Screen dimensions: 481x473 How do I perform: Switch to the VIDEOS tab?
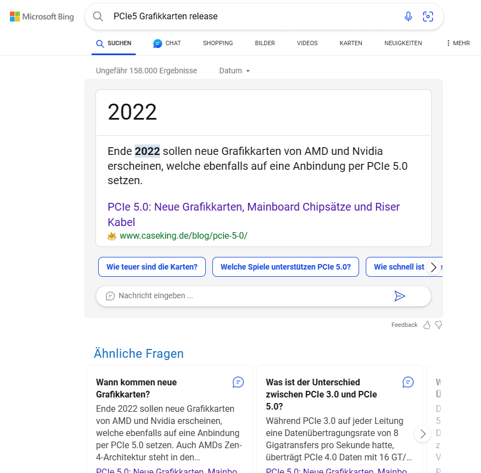[x=307, y=43]
